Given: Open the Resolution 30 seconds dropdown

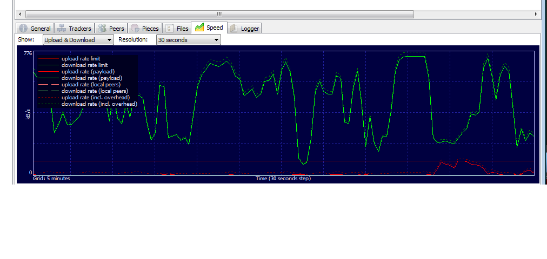Looking at the screenshot, I should pos(189,40).
